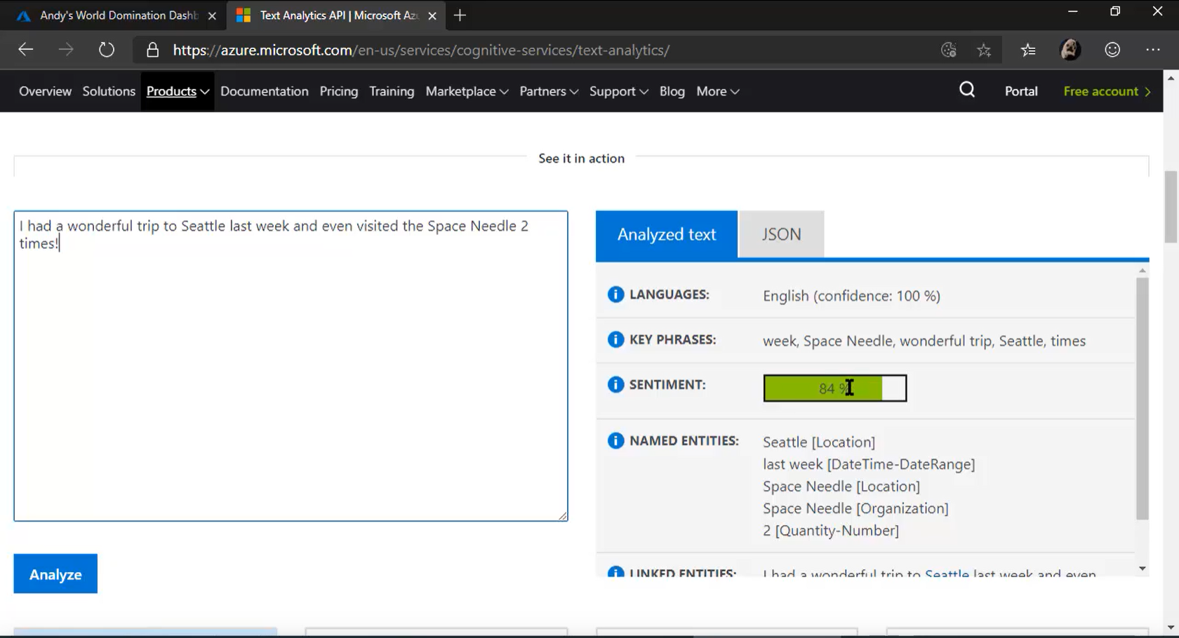Click the tracking prevention icon in address bar
The image size is (1179, 638).
948,50
